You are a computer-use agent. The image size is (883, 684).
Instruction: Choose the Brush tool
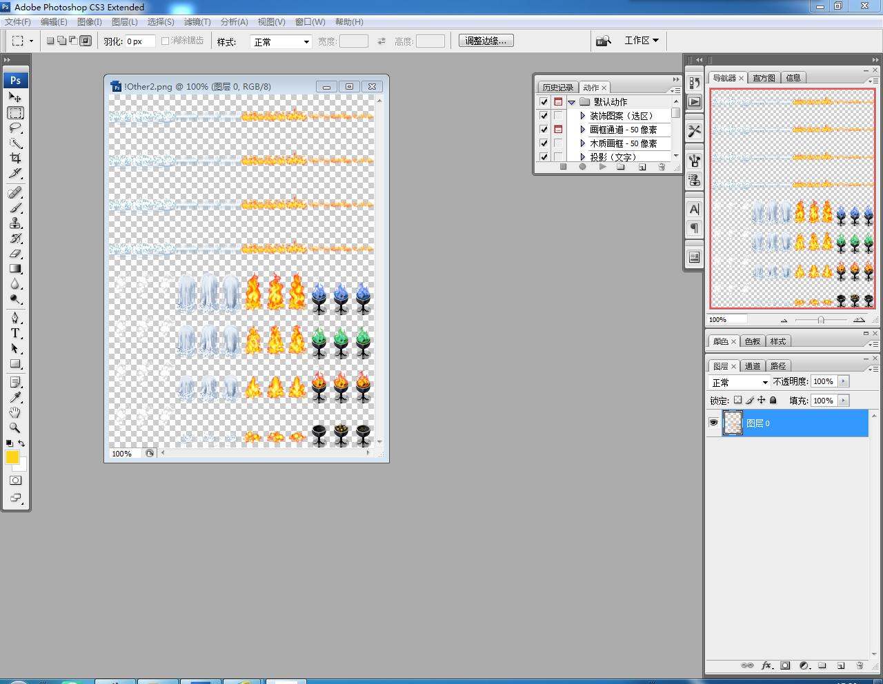(15, 208)
